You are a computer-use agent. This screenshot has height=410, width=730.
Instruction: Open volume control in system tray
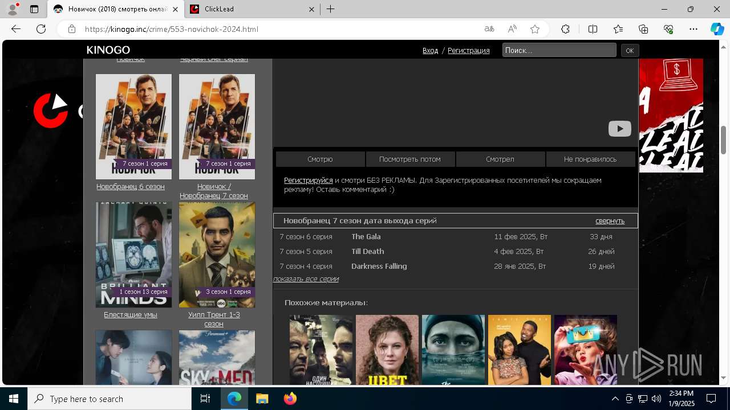point(656,399)
